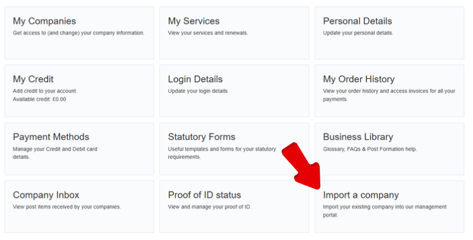This screenshot has width=473, height=240.
Task: Open the Business Library card
Action: (x=389, y=149)
